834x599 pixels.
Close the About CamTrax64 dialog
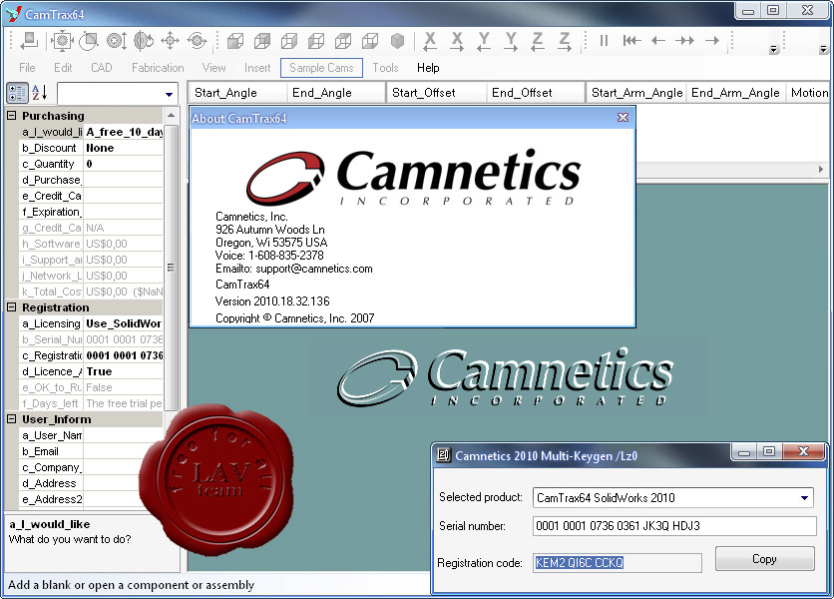click(x=623, y=118)
